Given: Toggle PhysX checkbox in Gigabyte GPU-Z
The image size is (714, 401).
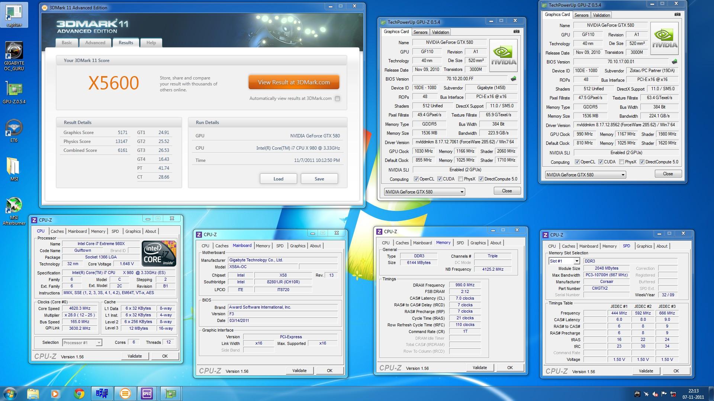Looking at the screenshot, I should coord(460,179).
